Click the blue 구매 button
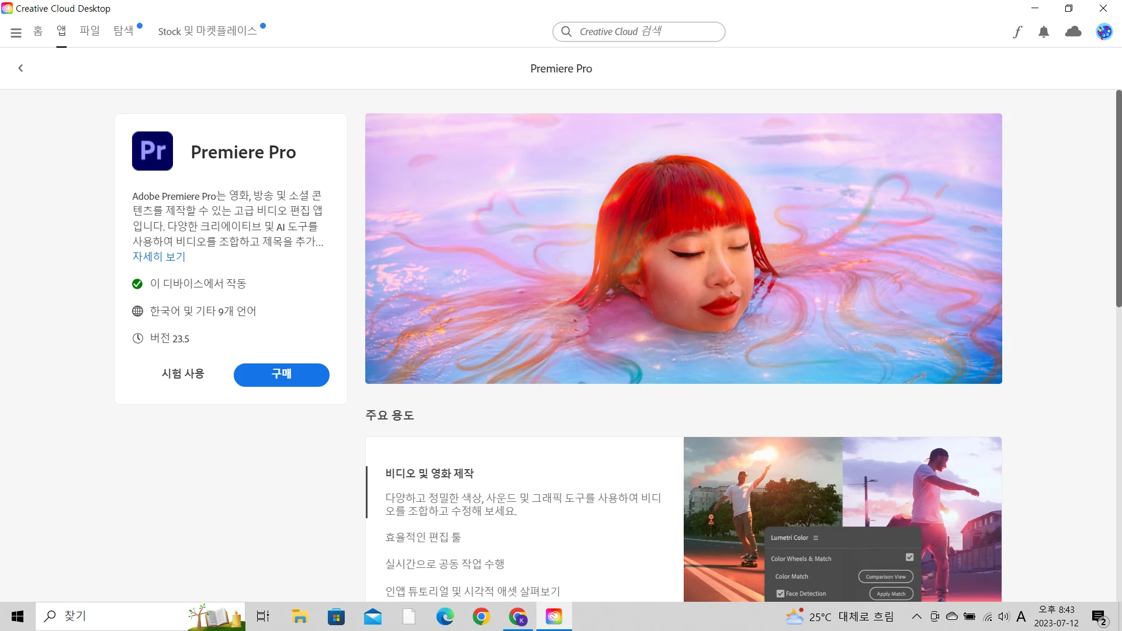Image resolution: width=1122 pixels, height=631 pixels. tap(281, 375)
